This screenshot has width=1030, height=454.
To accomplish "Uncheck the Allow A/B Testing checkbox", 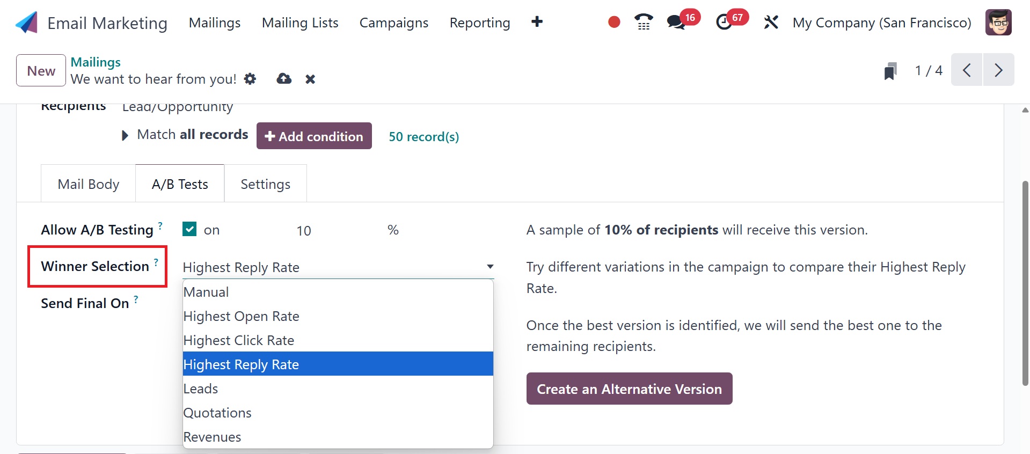I will pos(189,229).
